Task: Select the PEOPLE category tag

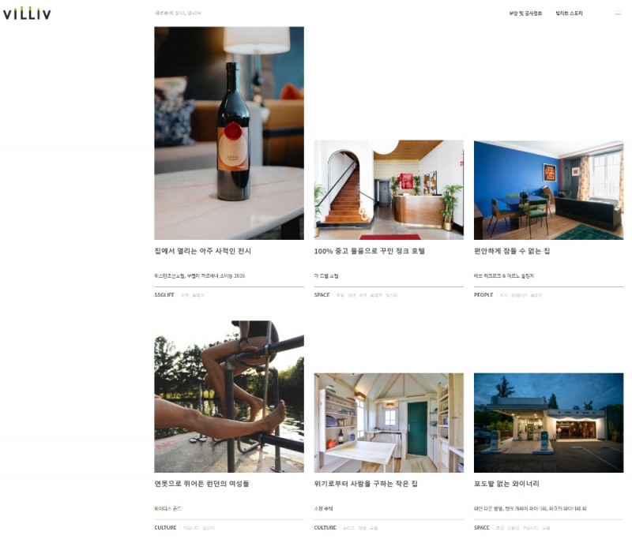Action: (483, 295)
